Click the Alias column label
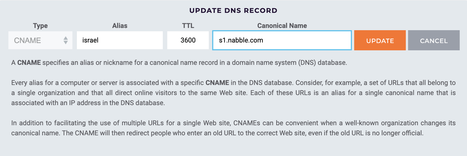Image resolution: width=467 pixels, height=156 pixels. (120, 26)
